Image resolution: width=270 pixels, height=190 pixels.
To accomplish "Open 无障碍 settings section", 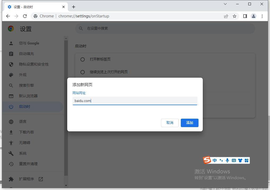I will pos(33,143).
